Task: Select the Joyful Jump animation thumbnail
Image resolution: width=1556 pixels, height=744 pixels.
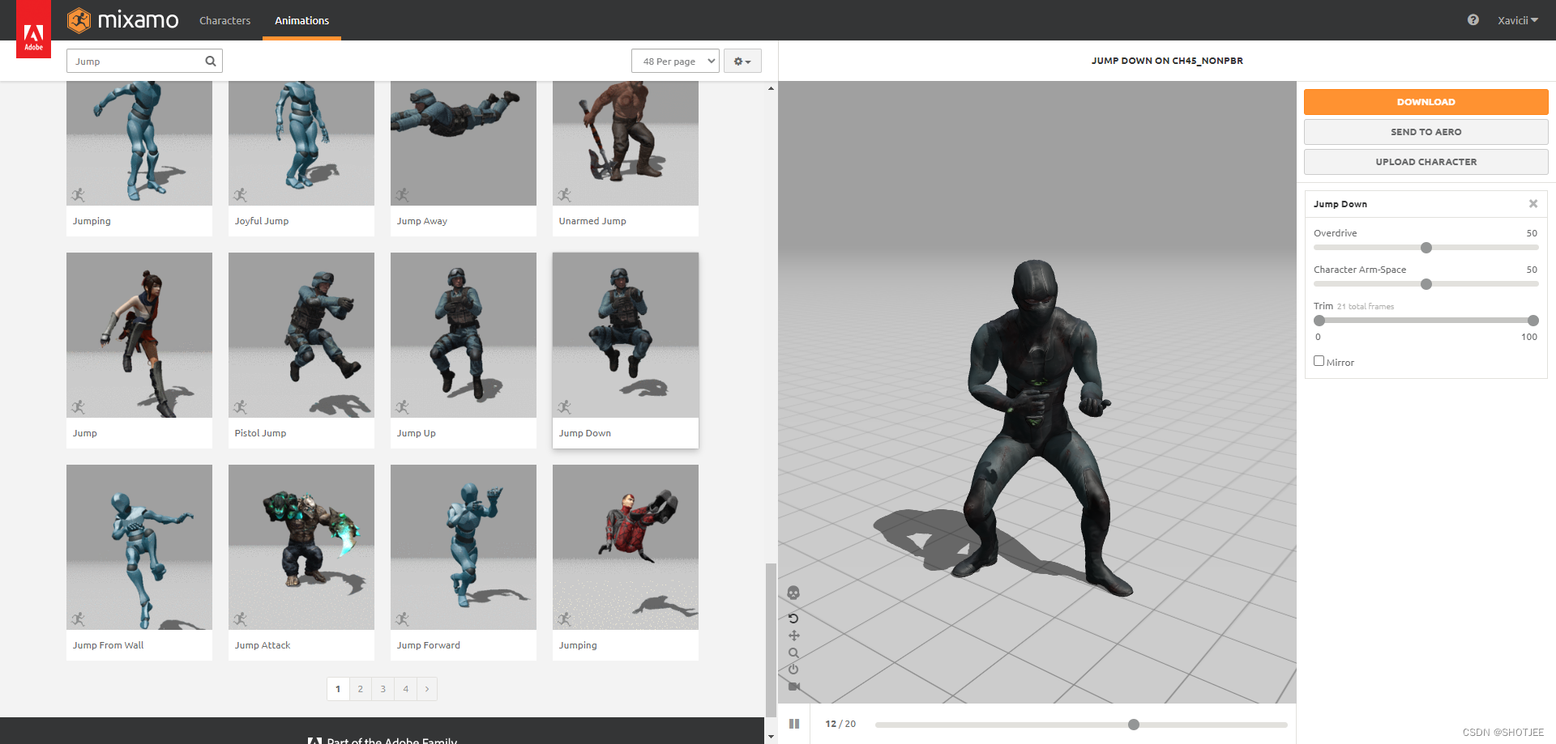Action: tap(301, 143)
